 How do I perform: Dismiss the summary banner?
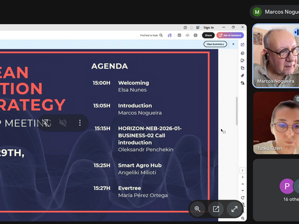233,44
